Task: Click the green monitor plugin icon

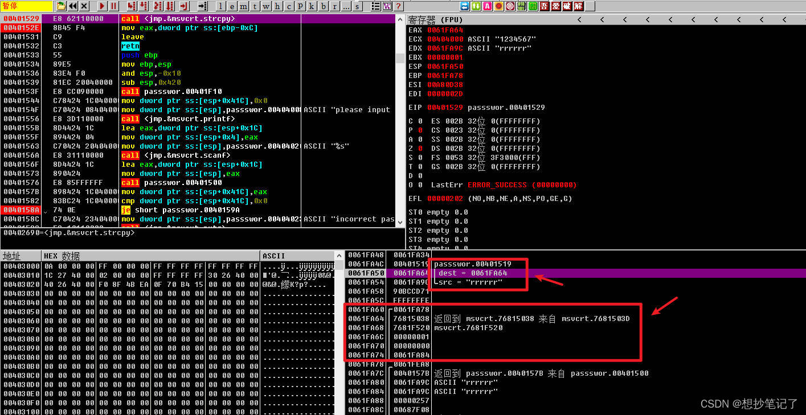Action: pos(533,6)
